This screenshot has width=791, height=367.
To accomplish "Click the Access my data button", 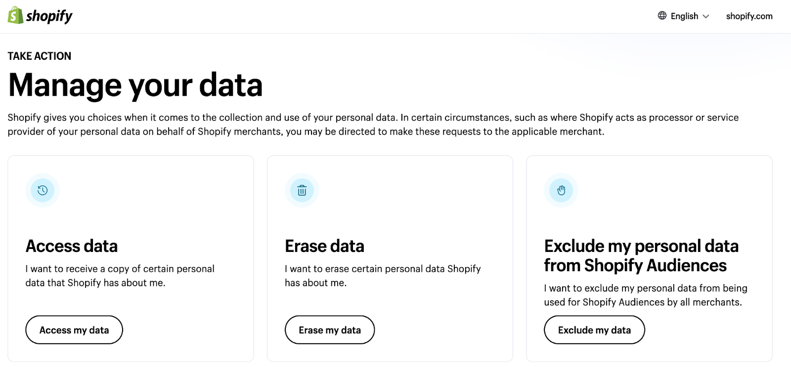I will (74, 329).
